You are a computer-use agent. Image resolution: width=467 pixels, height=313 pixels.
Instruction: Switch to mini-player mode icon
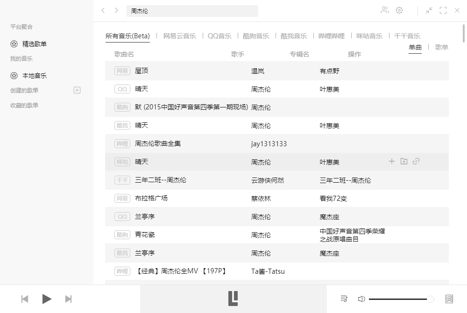coord(429,10)
